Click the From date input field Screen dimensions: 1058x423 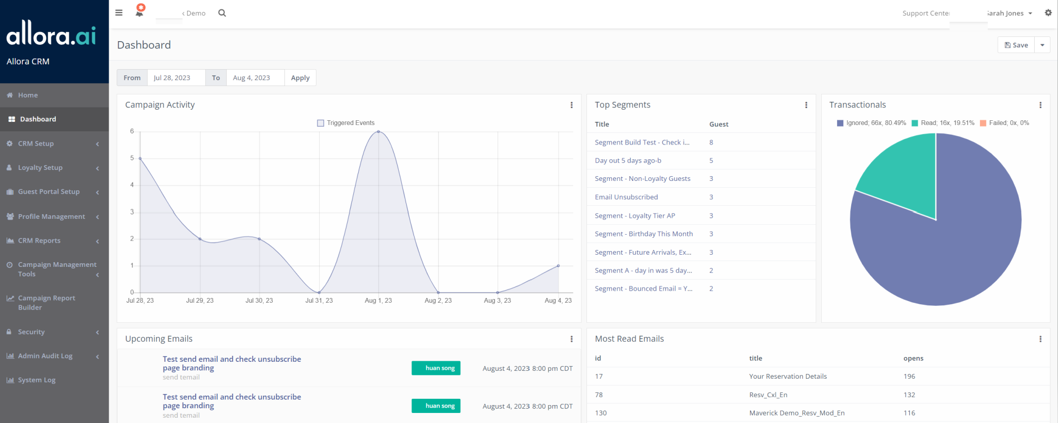pos(176,78)
